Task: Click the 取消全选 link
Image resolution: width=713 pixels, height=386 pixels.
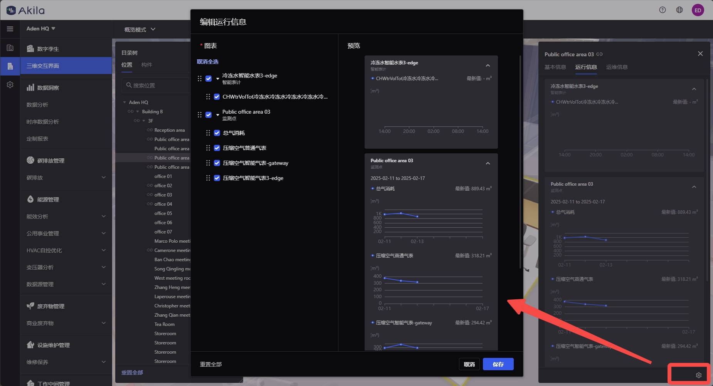Action: pos(208,62)
